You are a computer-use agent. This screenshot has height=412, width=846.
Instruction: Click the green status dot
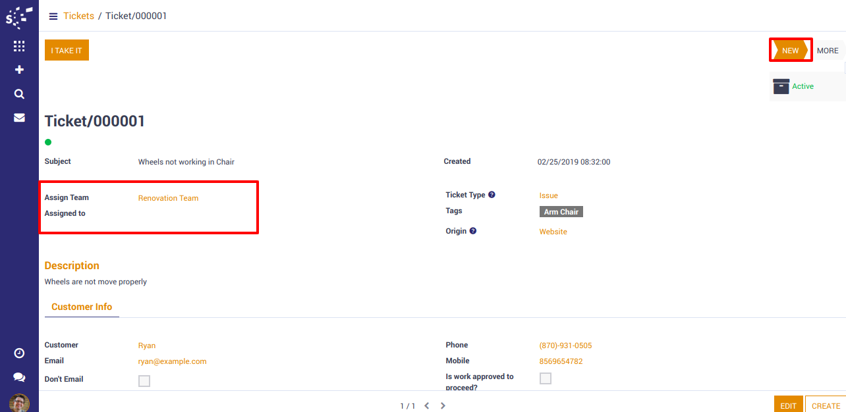point(48,142)
